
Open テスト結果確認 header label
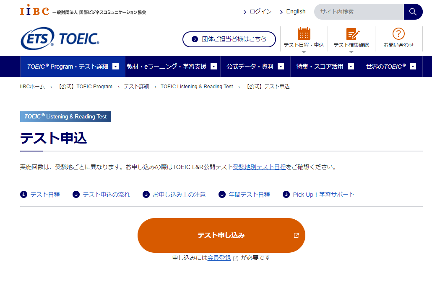pyautogui.click(x=351, y=45)
